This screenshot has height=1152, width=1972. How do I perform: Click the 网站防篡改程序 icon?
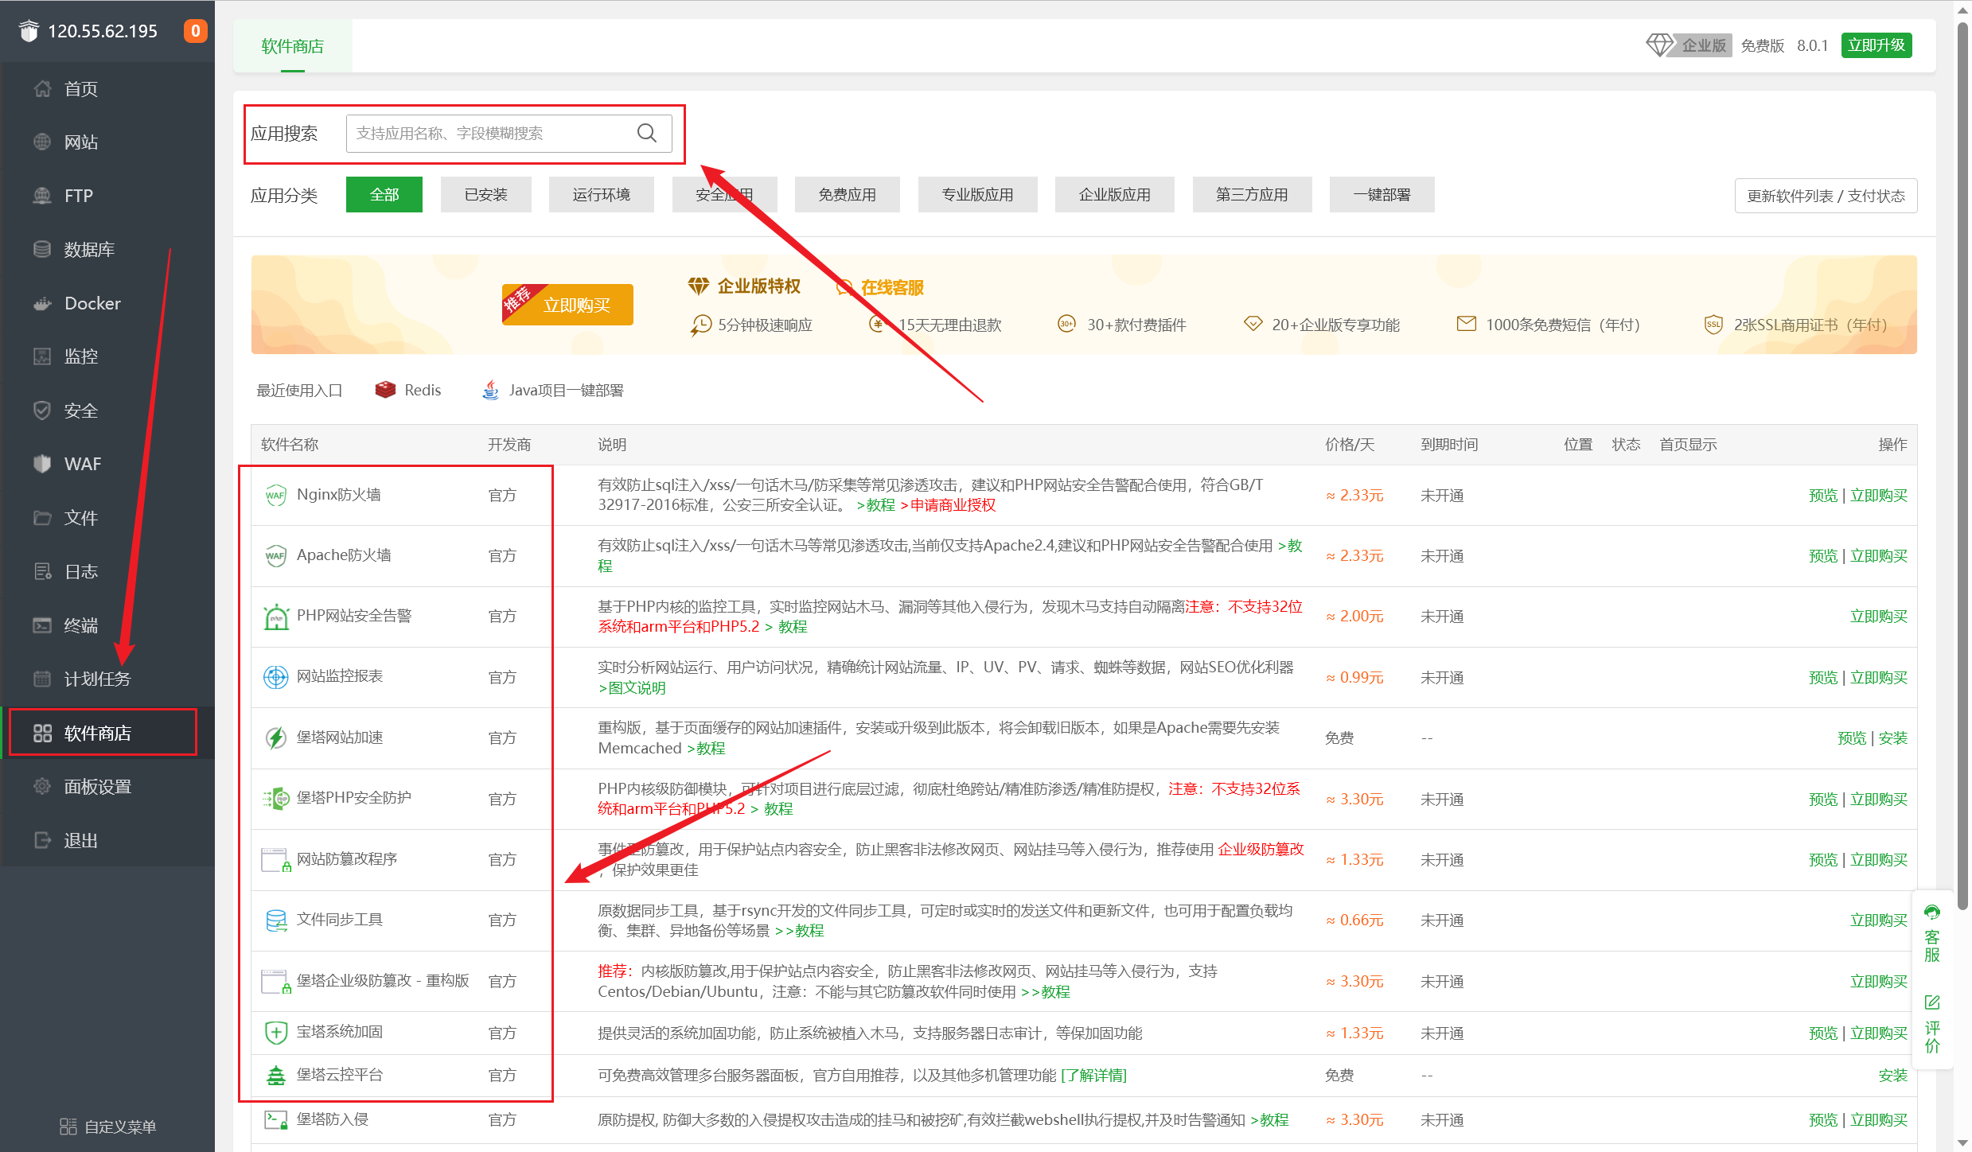pyautogui.click(x=275, y=860)
